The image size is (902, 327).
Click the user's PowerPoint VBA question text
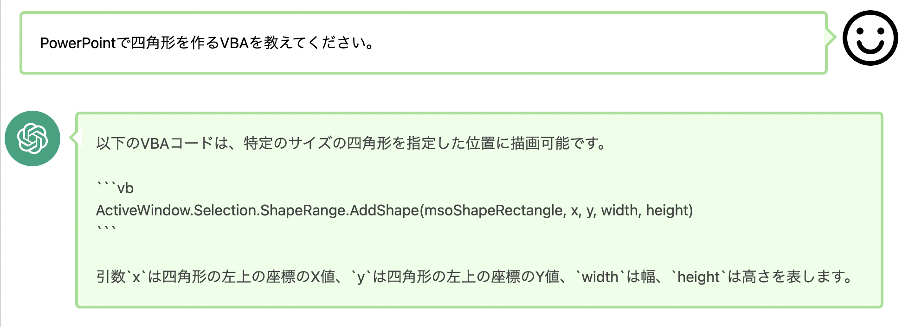(x=207, y=43)
